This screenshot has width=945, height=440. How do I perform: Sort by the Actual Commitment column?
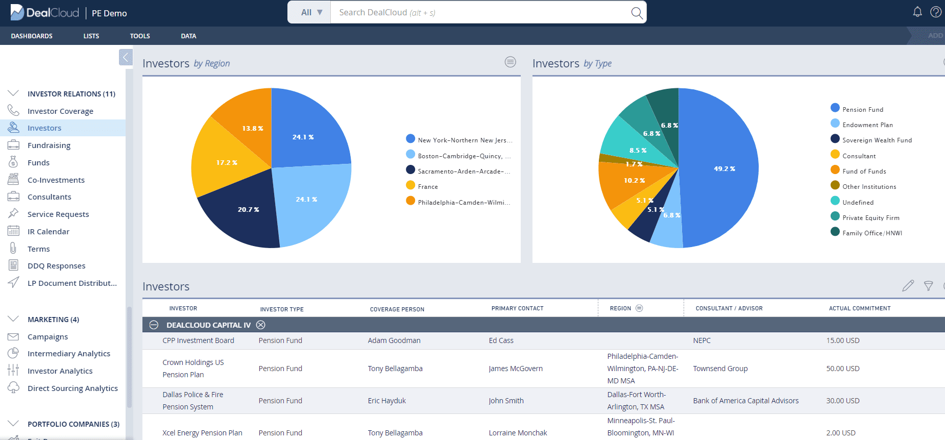(860, 308)
